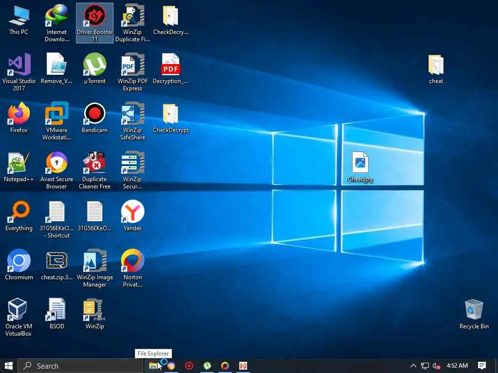The image size is (498, 373).
Task: Open the µTorrent taskbar icon
Action: click(207, 366)
